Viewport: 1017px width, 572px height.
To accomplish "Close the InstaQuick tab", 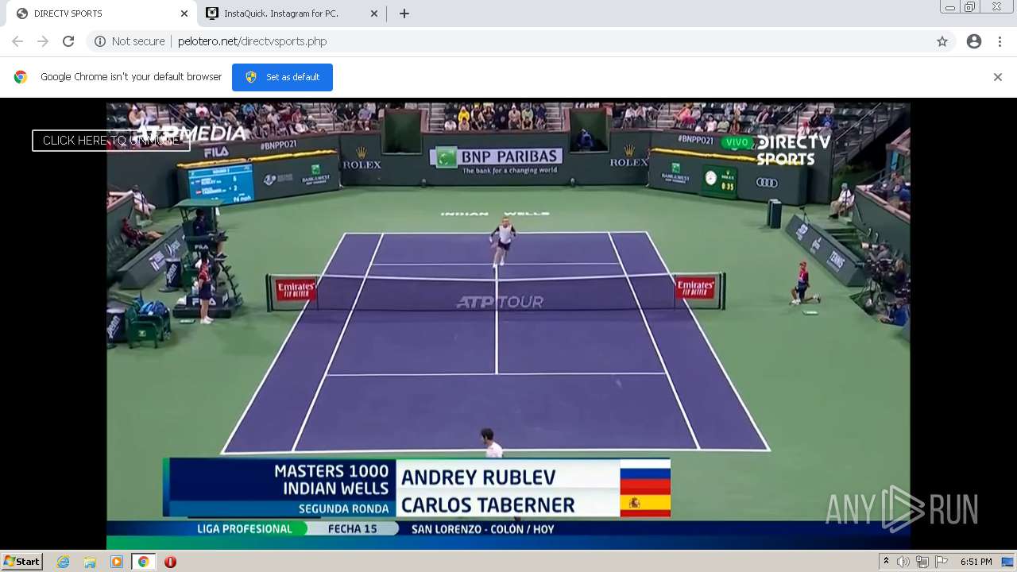I will [374, 14].
